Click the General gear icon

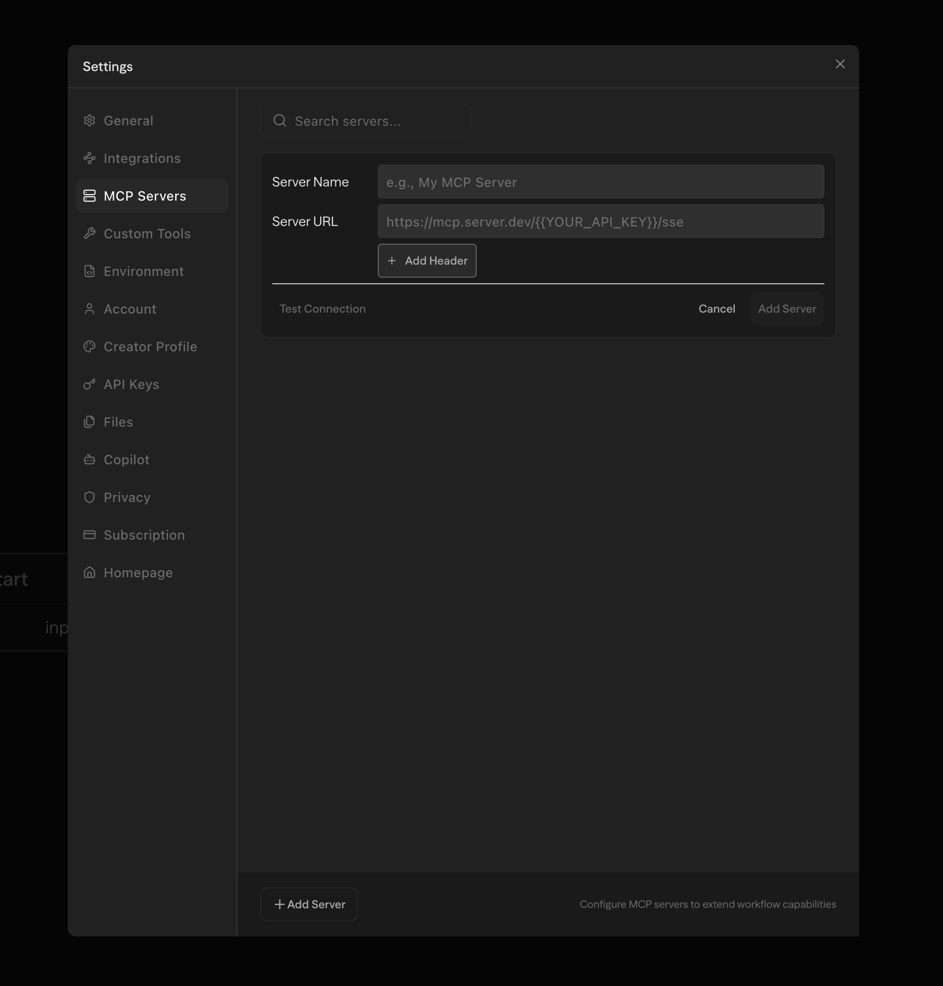89,121
